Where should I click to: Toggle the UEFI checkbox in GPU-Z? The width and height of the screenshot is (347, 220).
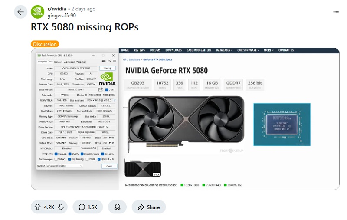(x=106, y=89)
